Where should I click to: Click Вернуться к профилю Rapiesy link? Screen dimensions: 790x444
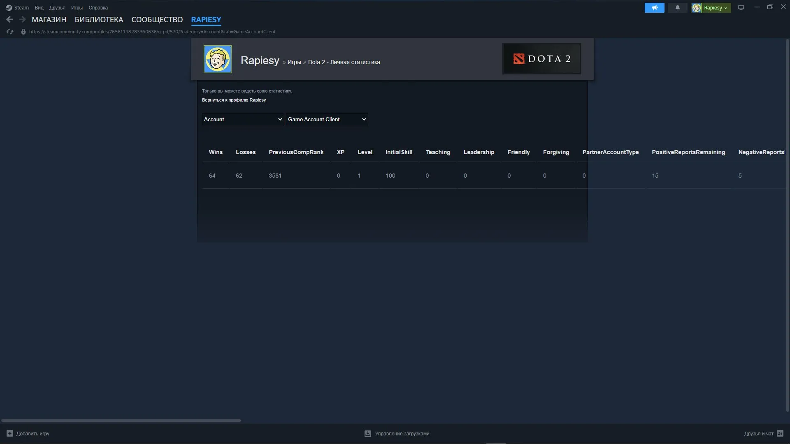(234, 100)
